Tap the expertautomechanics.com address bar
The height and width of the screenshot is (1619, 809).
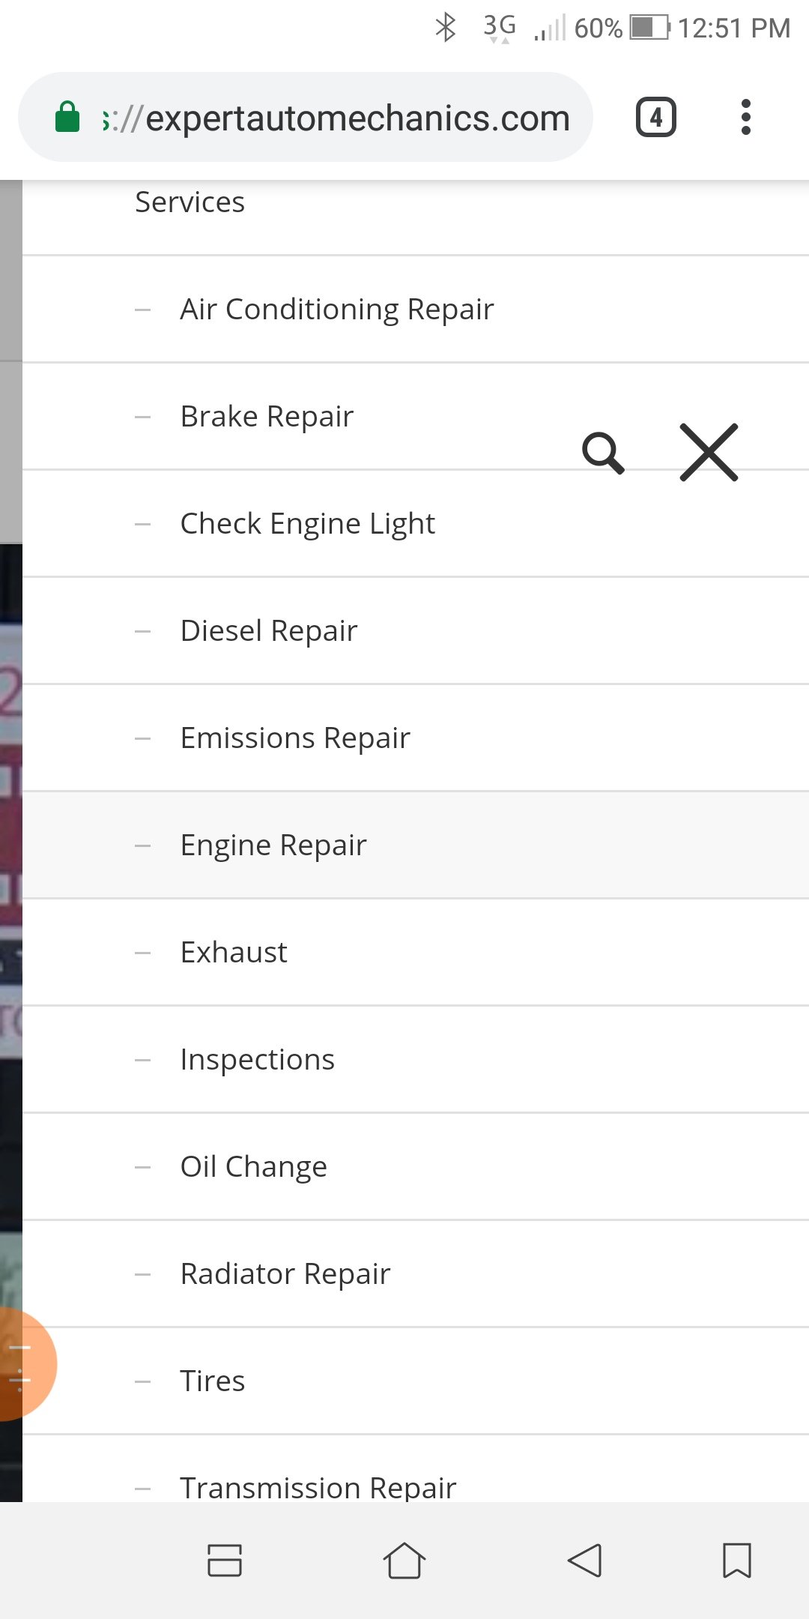306,117
